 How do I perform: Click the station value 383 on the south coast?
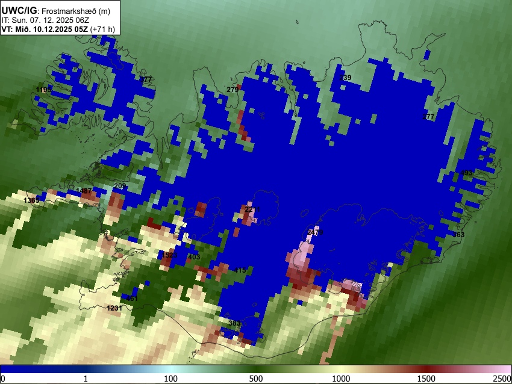(x=234, y=323)
